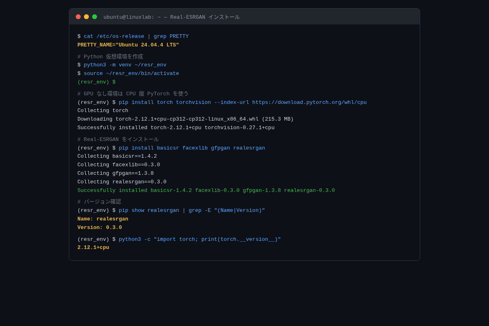Screen dimensions: 489x326
Task: Click the 'Collecting facexlib==0.3.0' line
Action: [119, 165]
